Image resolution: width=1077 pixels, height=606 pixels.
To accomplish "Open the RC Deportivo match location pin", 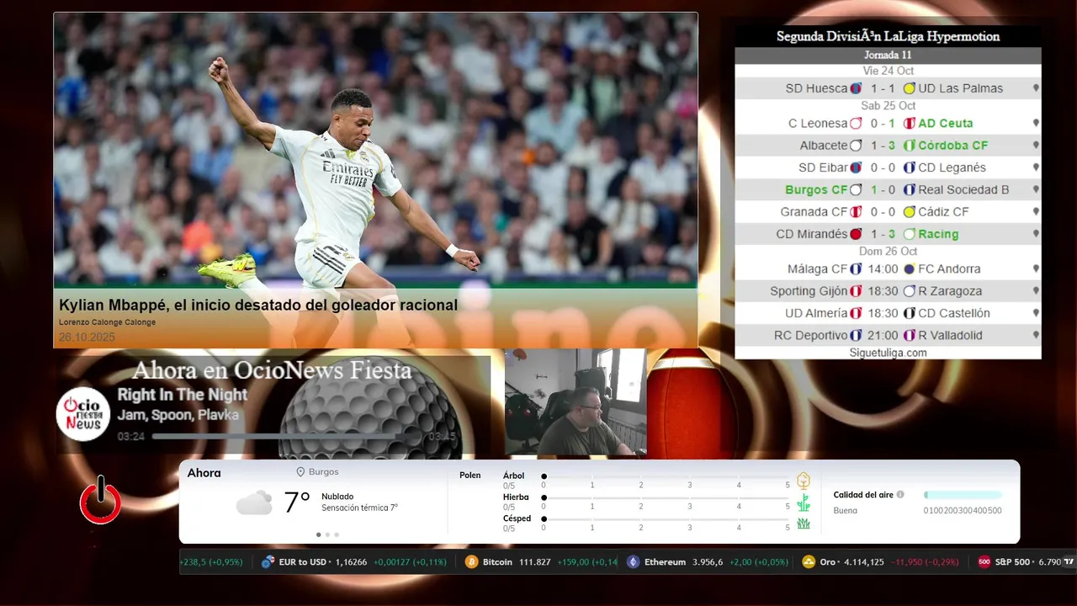I will [x=1036, y=335].
